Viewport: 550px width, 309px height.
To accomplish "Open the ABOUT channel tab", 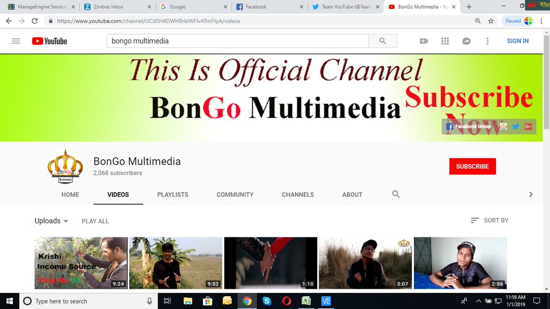I will tap(352, 195).
